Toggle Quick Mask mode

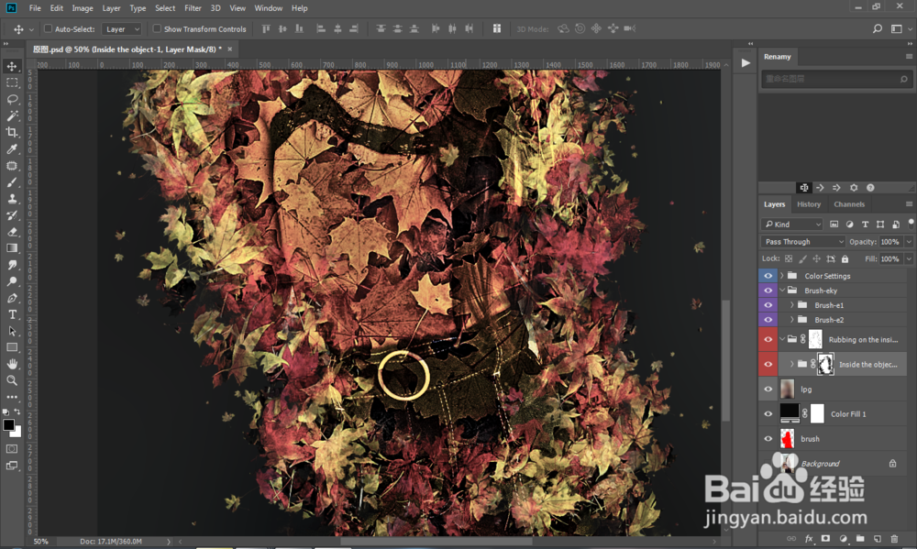click(x=12, y=448)
